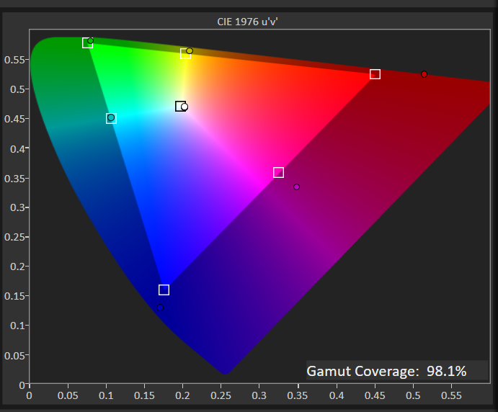Click the Gamut Coverage 98.1% readout
498x412 pixels.
click(x=387, y=371)
